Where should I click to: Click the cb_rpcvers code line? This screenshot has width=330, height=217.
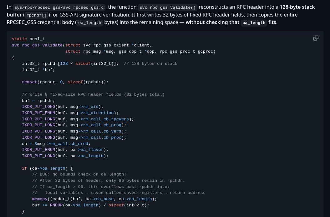78,119
